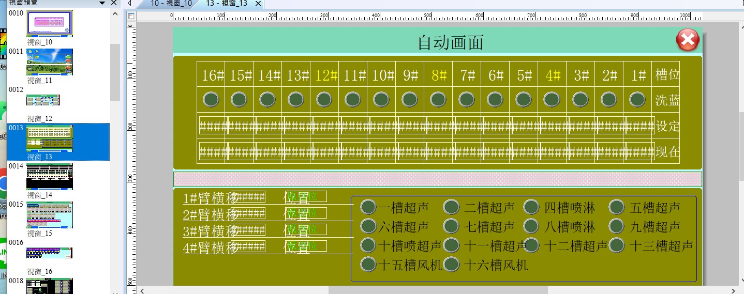Select the 一槽超声 indicator lamp

click(x=368, y=207)
